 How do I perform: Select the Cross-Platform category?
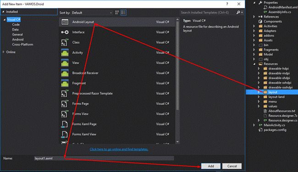(22, 44)
